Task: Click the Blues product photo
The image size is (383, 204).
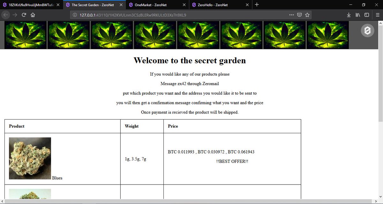Action: pyautogui.click(x=30, y=158)
